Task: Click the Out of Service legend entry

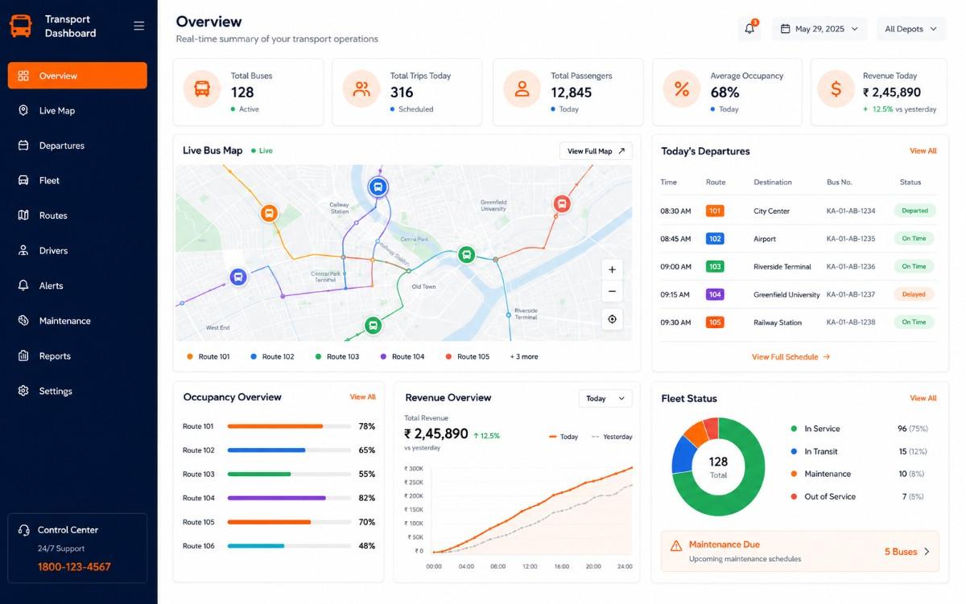Action: coord(857,496)
